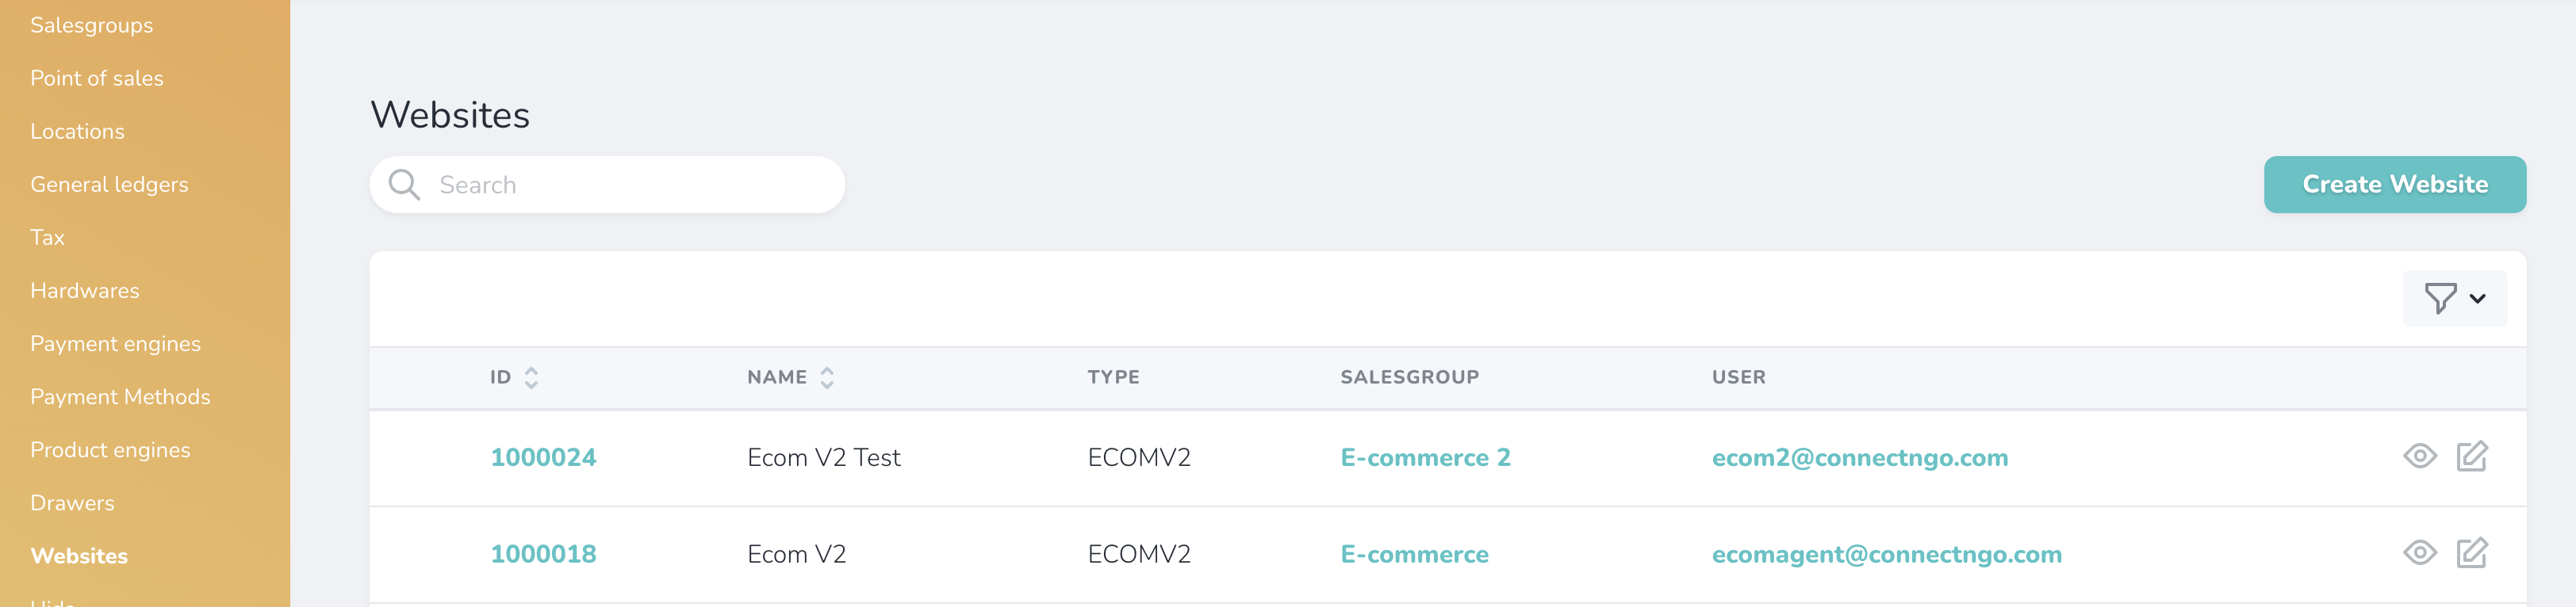Screen dimensions: 2576x607
Task: Open the E-commerce 2 salesgroup link
Action: 1425,457
